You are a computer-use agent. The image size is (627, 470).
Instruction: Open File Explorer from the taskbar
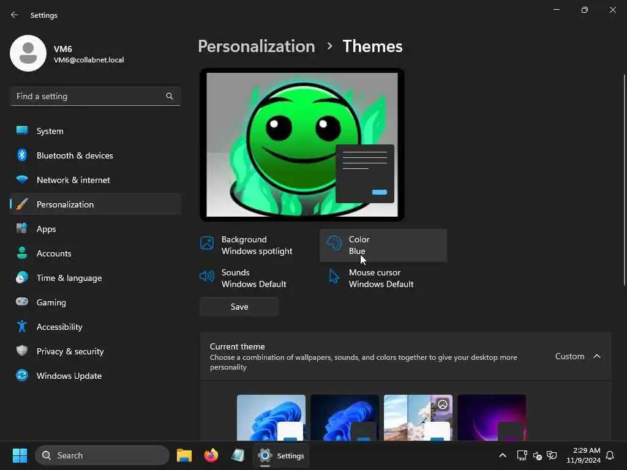coord(184,455)
